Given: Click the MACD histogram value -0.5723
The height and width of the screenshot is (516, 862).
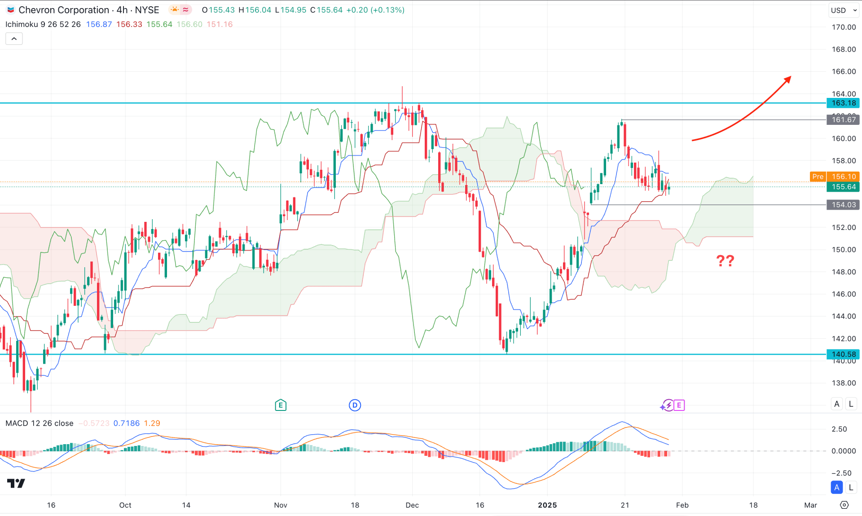Looking at the screenshot, I should tap(94, 423).
